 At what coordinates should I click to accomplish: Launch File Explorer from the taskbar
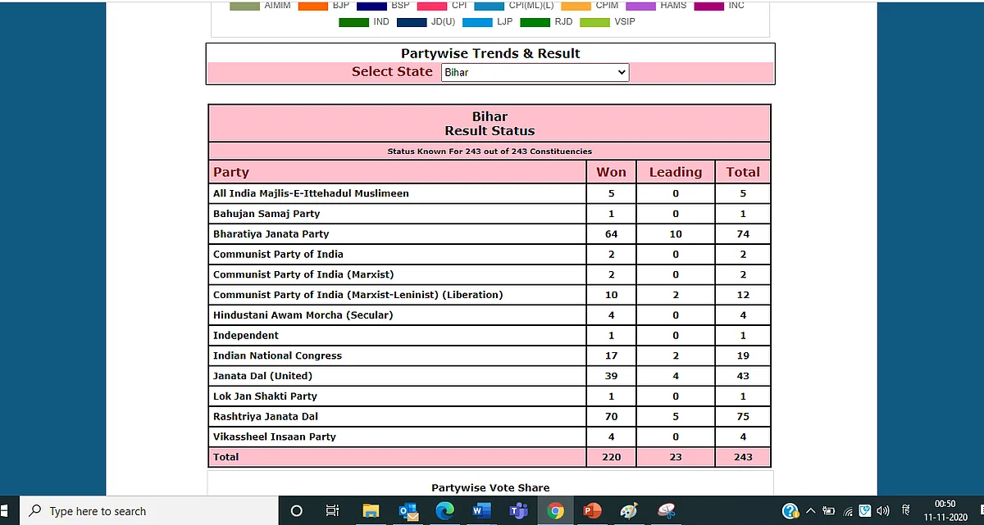pos(370,510)
